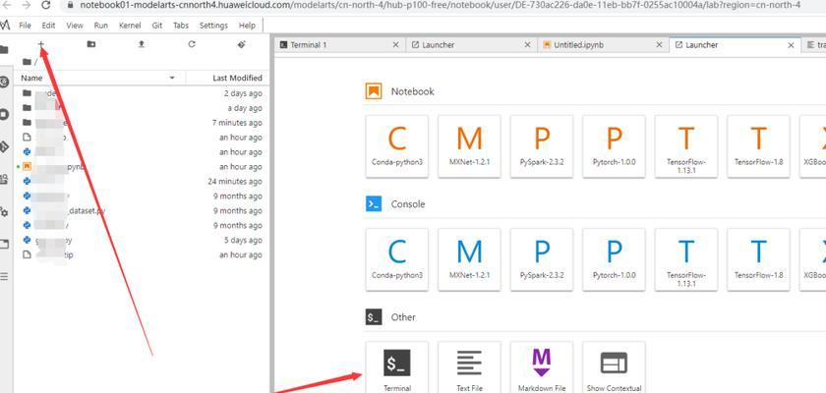Select the file ending in _dataset.py

tap(142, 210)
